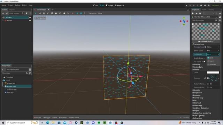The image size is (223, 125).
Task: Expand the Roughness section
Action: (198, 93)
